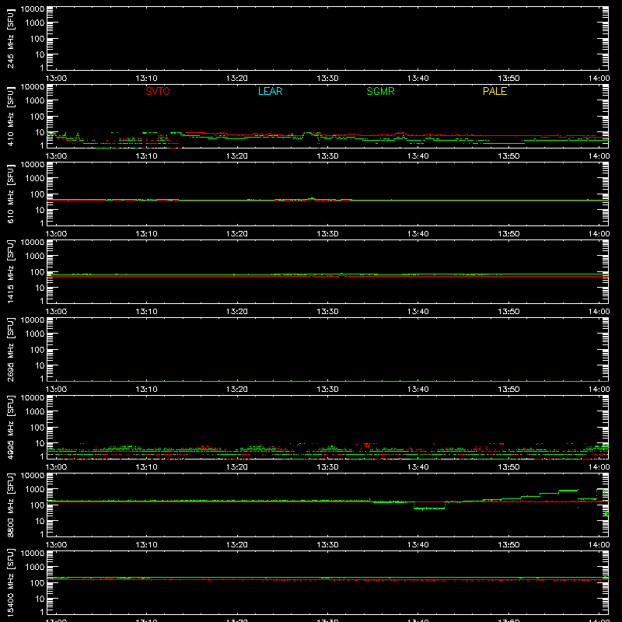Click the yellow PALE station label
Image resolution: width=622 pixels, height=622 pixels.
(x=494, y=91)
